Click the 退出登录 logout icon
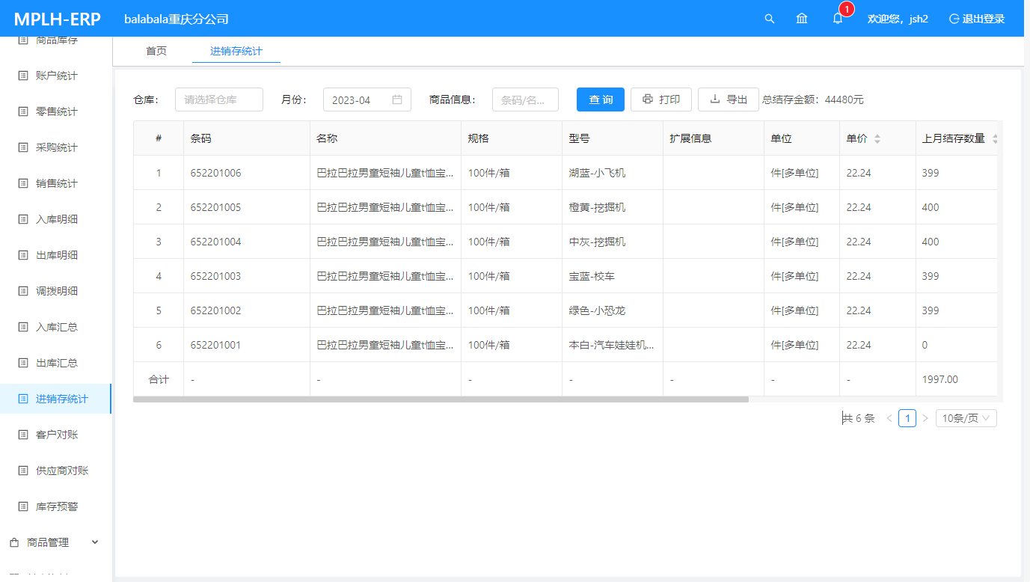This screenshot has width=1030, height=582. pyautogui.click(x=954, y=19)
